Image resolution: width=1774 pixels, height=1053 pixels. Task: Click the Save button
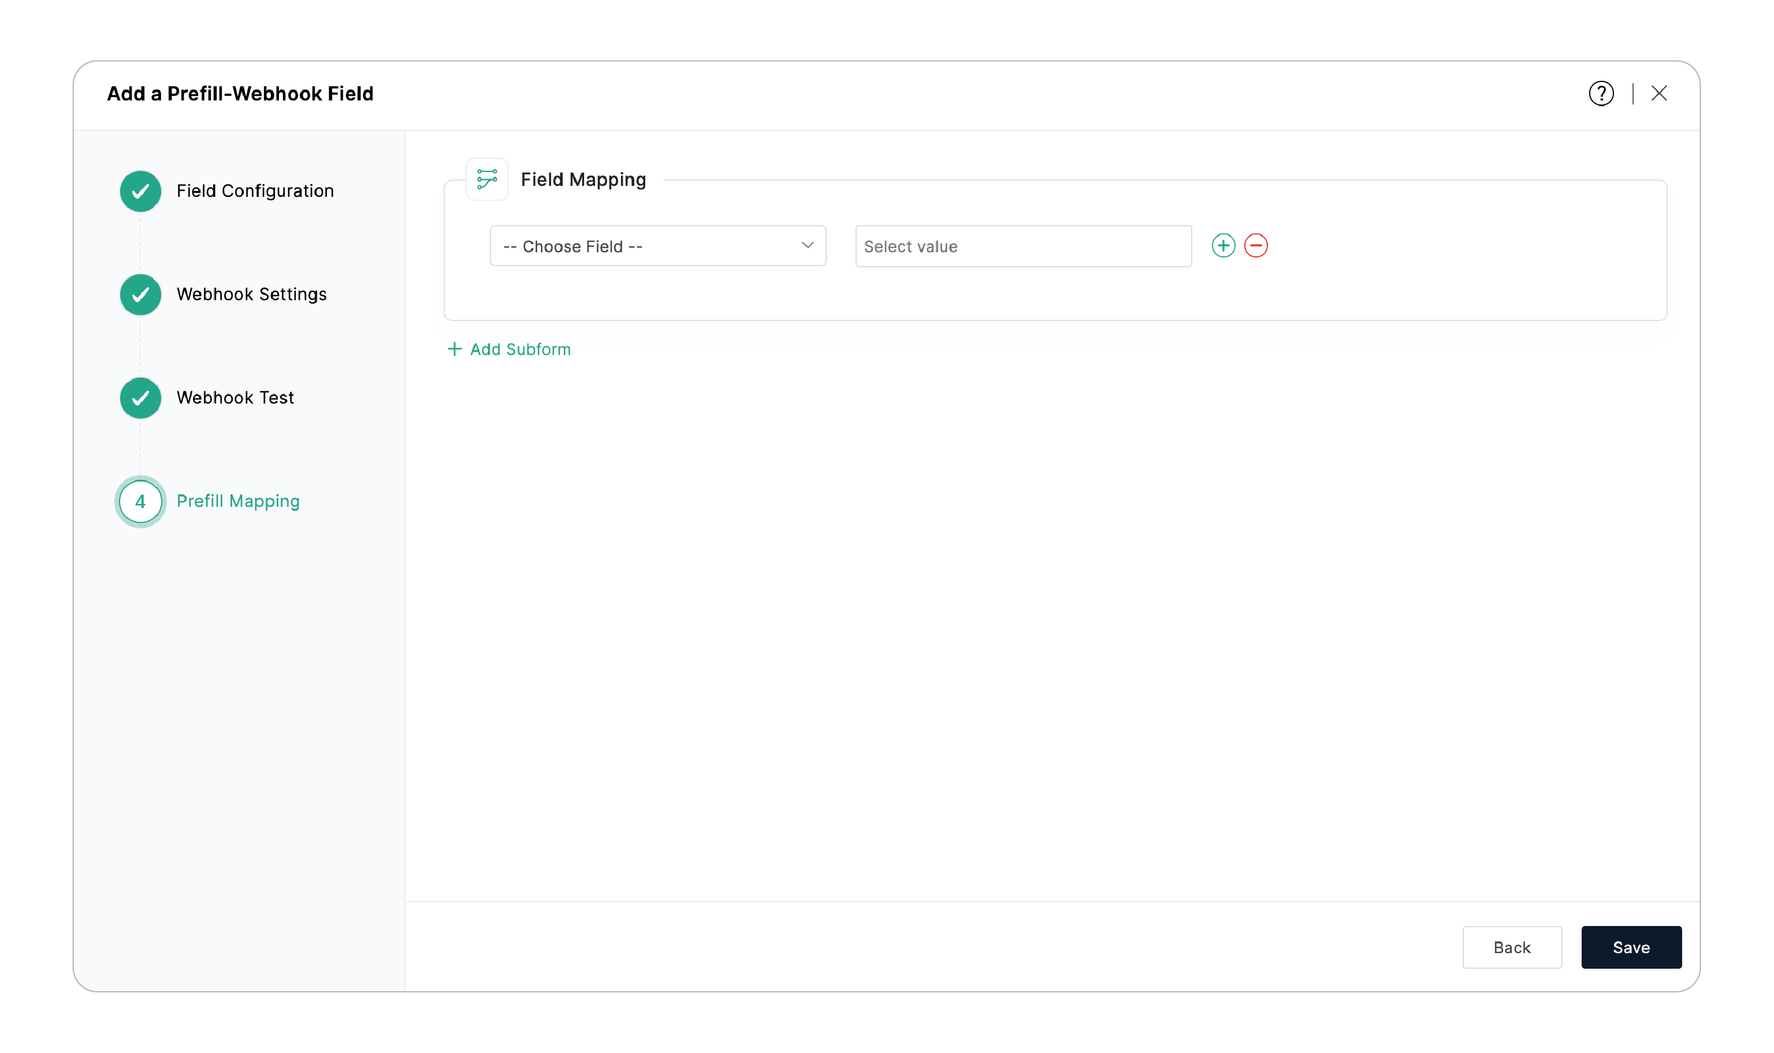pos(1631,947)
